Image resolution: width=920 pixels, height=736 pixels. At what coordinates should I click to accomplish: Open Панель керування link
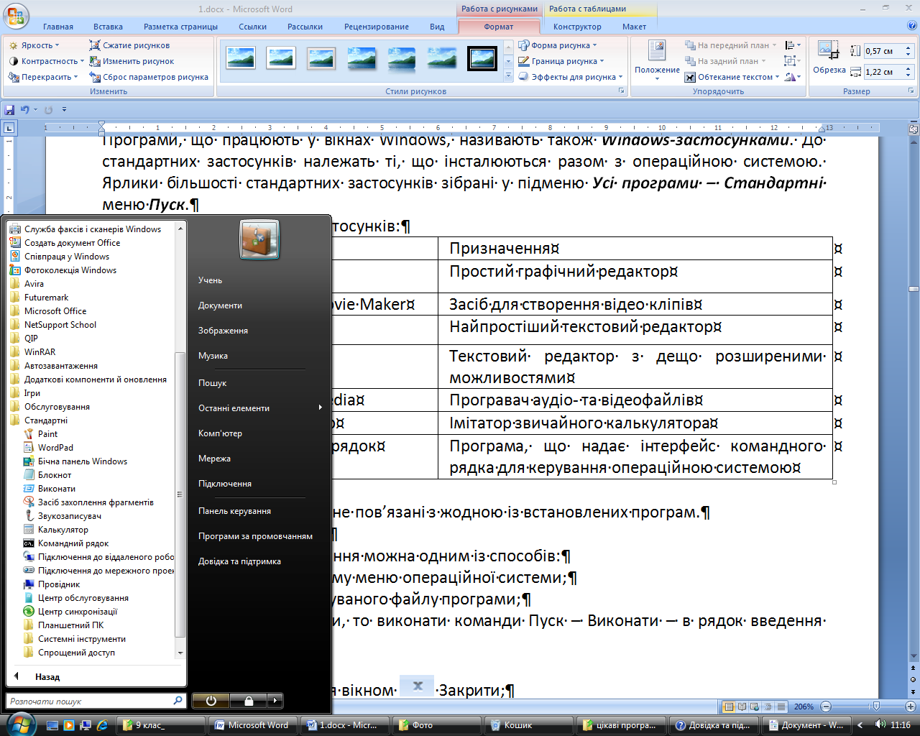click(234, 511)
